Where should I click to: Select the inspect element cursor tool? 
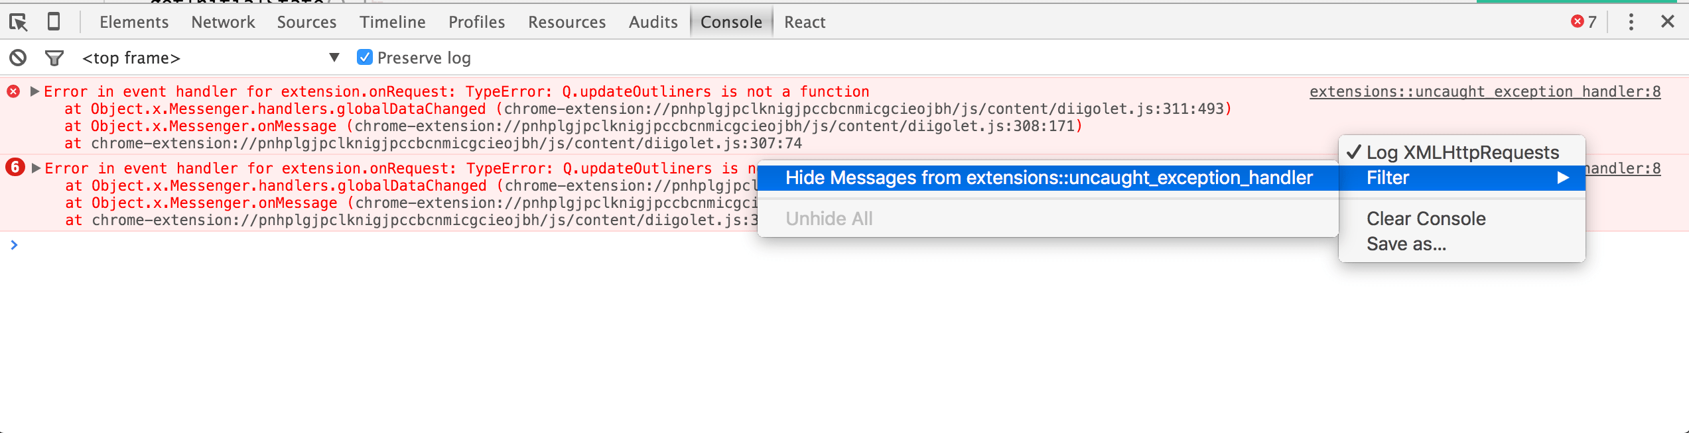[x=20, y=21]
